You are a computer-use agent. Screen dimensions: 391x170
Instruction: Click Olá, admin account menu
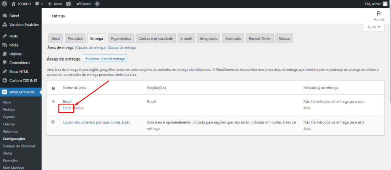pos(376,4)
